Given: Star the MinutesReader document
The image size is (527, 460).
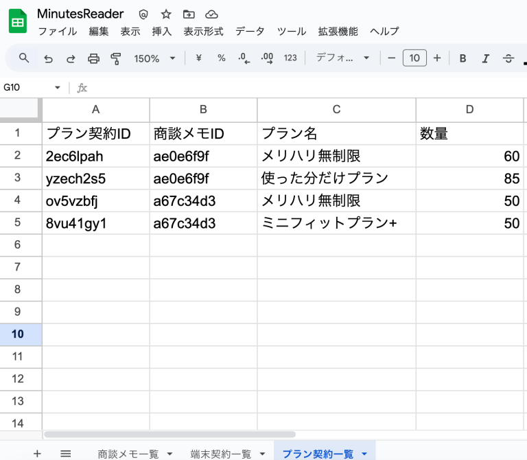Looking at the screenshot, I should [166, 14].
